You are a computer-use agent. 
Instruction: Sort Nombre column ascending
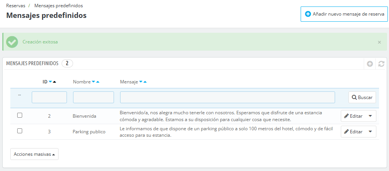tap(98, 82)
